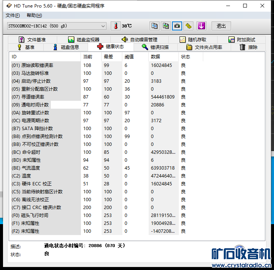Select the (0A) 旋转重试计数 row
Image resolution: width=274 pixels, height=270 pixels.
[107, 113]
